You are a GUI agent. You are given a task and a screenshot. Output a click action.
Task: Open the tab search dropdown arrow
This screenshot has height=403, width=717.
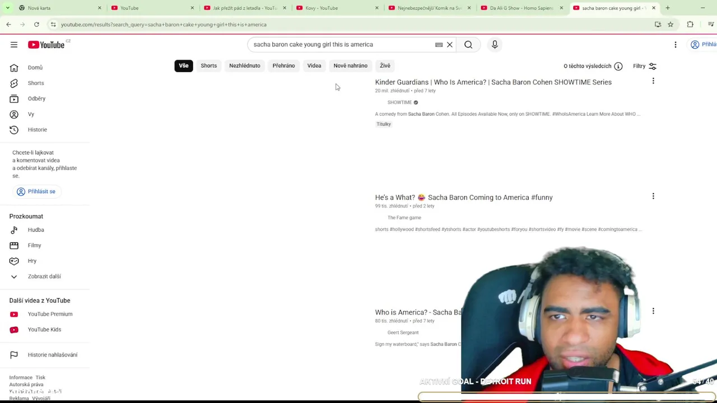pos(7,8)
